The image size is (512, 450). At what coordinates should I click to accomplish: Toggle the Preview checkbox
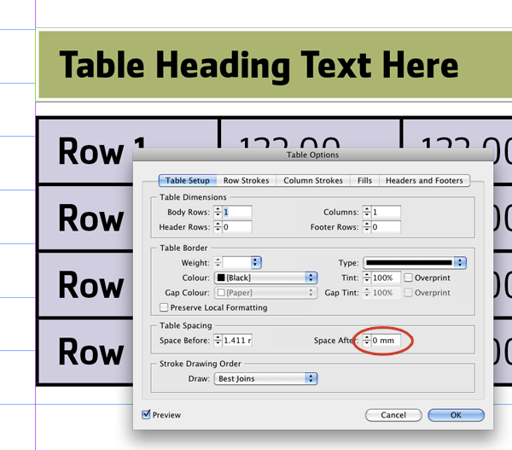tap(146, 414)
